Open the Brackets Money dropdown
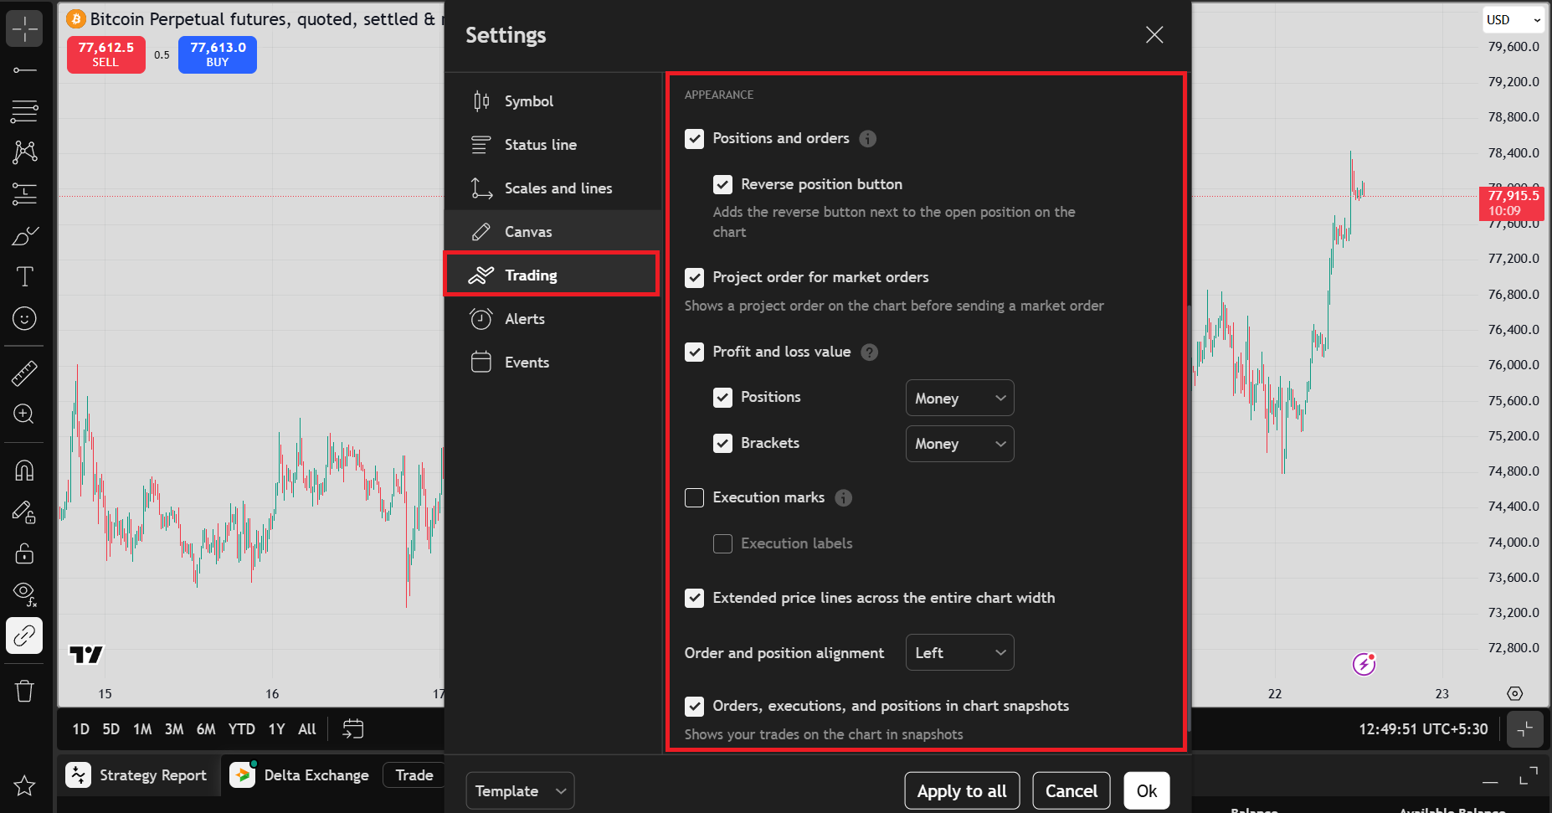 959,444
